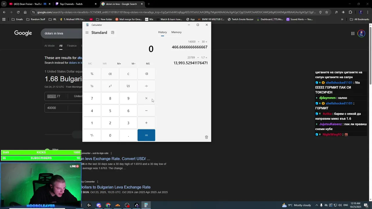
Task: Toggle Calculator keep-on-top mode icon
Action: [112, 33]
